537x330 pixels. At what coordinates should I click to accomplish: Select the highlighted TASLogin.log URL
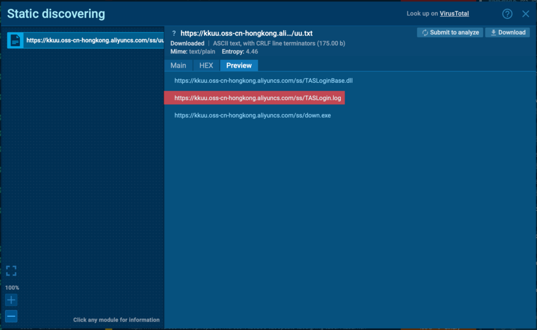(257, 98)
